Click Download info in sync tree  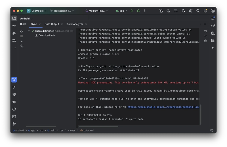coord(45,35)
